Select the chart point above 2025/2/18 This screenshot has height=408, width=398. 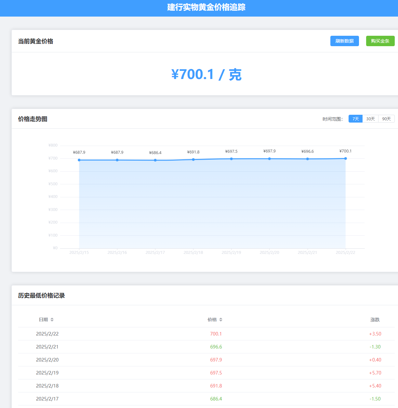(x=193, y=160)
